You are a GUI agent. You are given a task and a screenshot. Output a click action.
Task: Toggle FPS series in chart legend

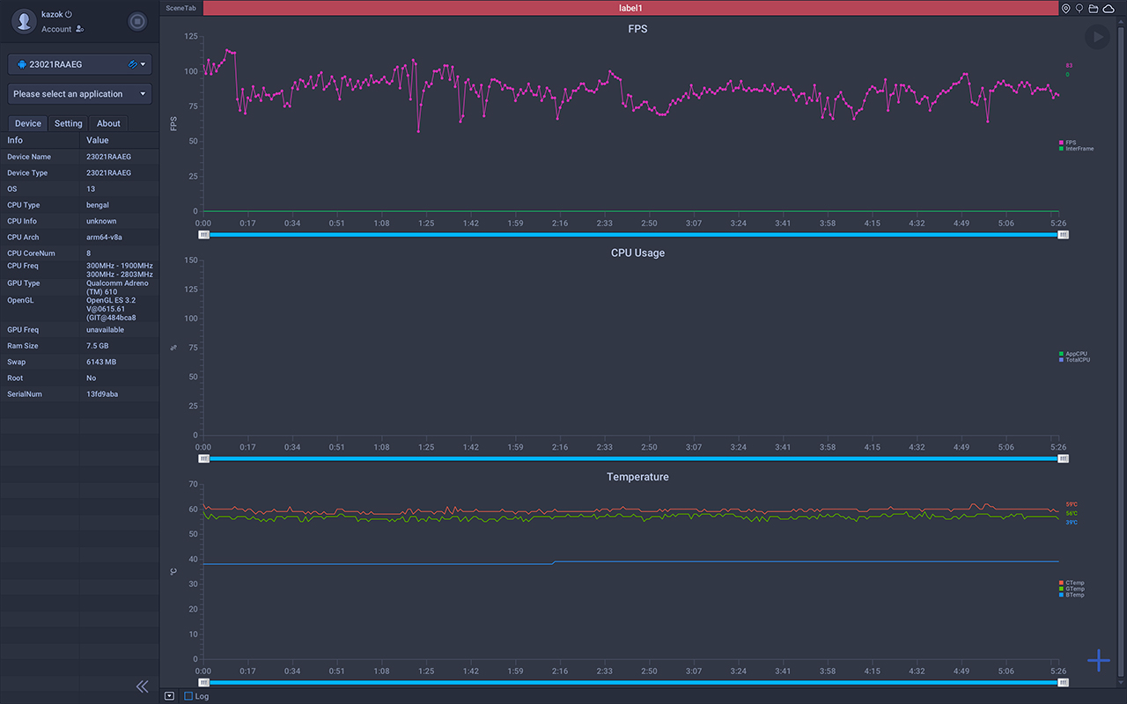(x=1068, y=143)
